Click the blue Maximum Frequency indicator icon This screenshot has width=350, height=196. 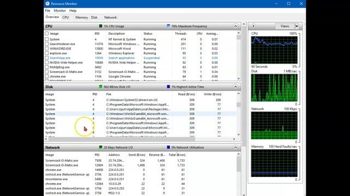168,26
